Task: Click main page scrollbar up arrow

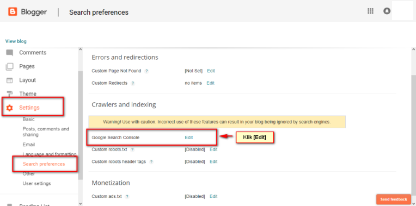Action: tap(413, 49)
